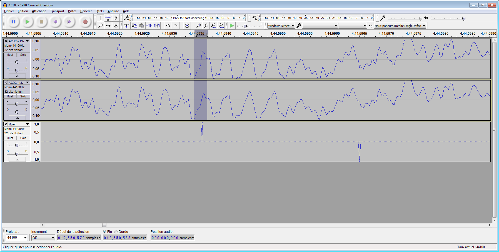Solo the Mixer track
The image size is (499, 252).
tap(23, 138)
